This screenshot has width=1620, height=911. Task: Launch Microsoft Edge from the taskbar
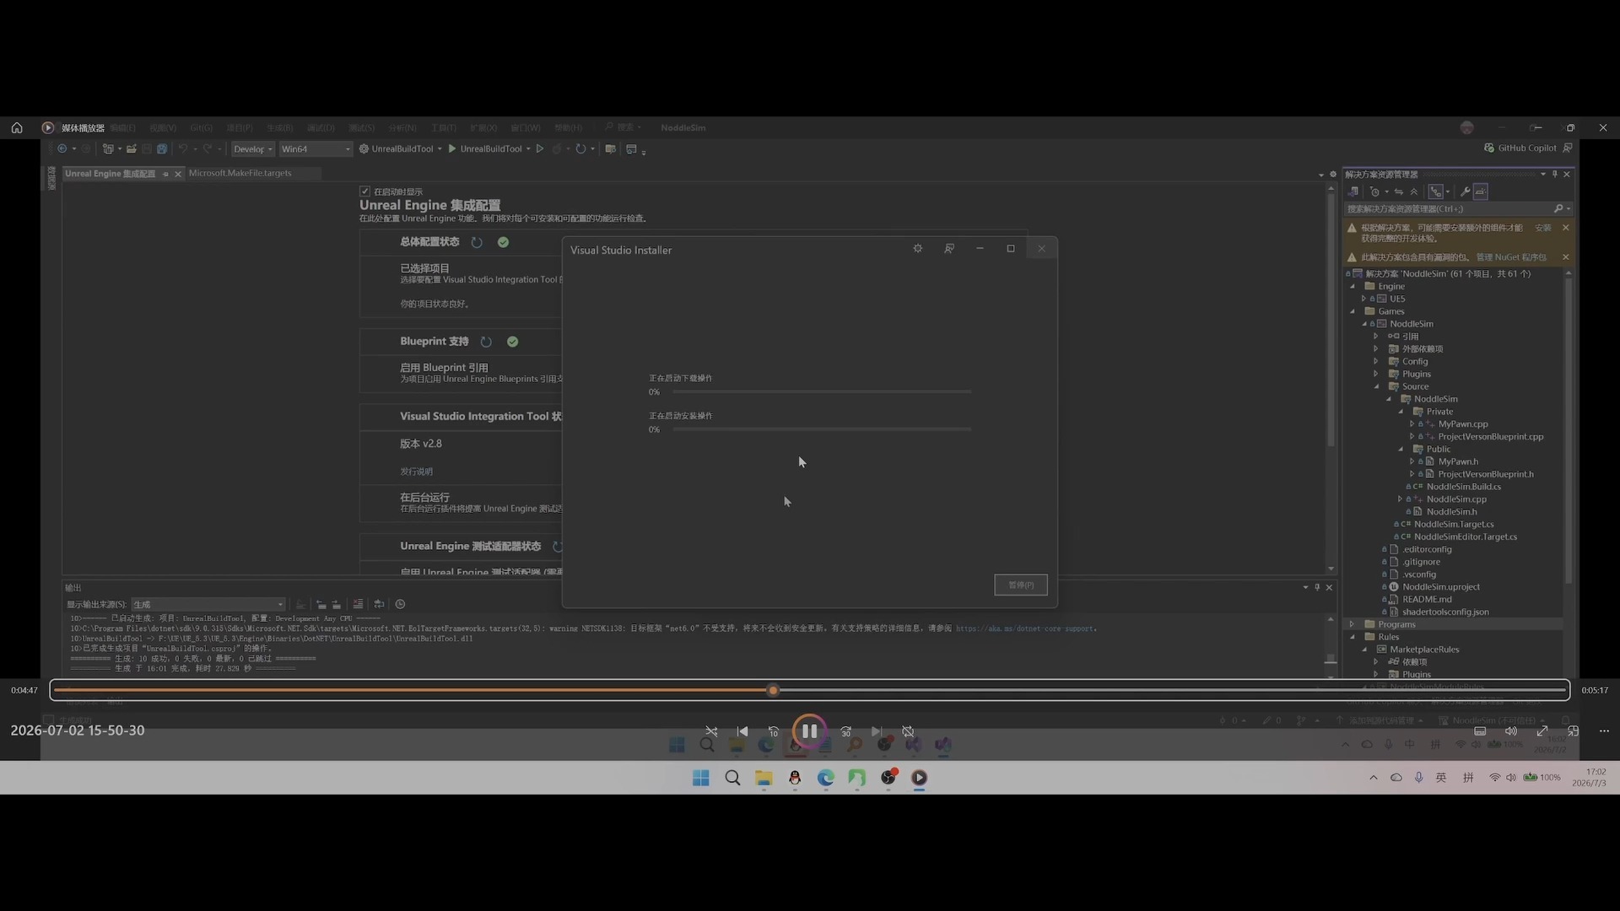[826, 778]
